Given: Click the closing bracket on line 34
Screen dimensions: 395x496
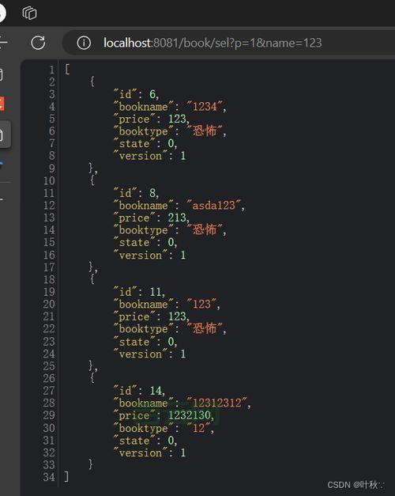Looking at the screenshot, I should [x=66, y=476].
